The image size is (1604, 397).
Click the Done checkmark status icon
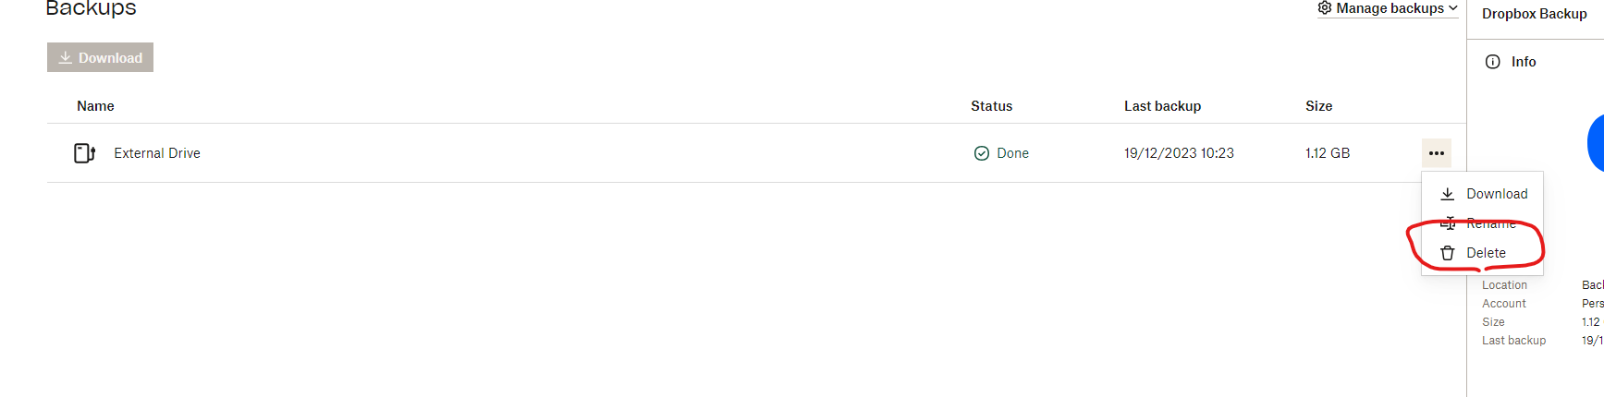[982, 153]
